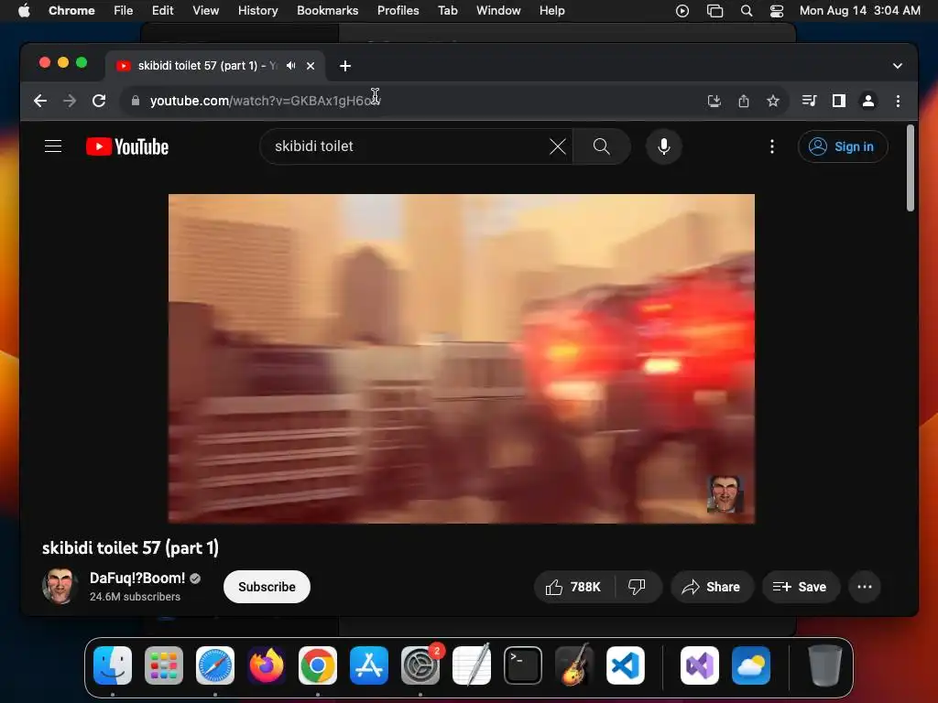This screenshot has height=703, width=938.
Task: Reload the YouTube page
Action: tap(99, 101)
